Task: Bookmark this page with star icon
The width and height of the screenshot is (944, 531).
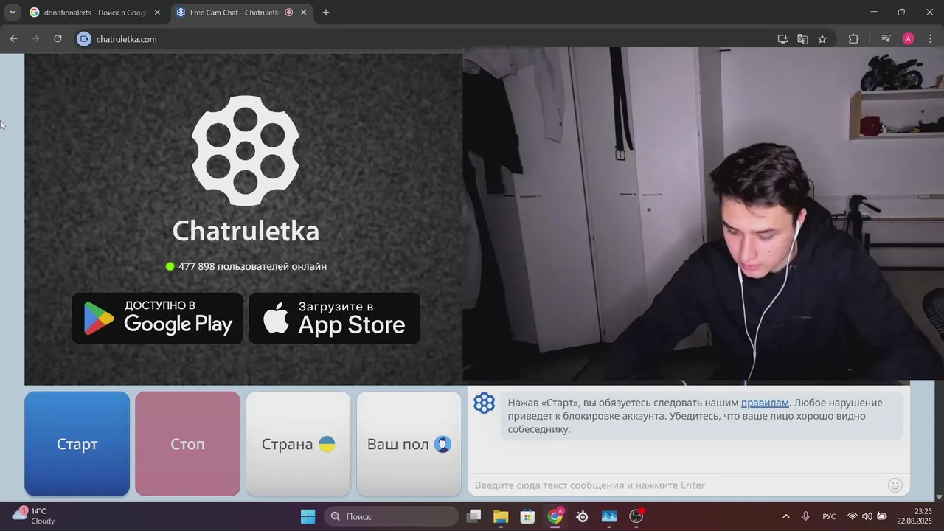Action: coord(822,39)
